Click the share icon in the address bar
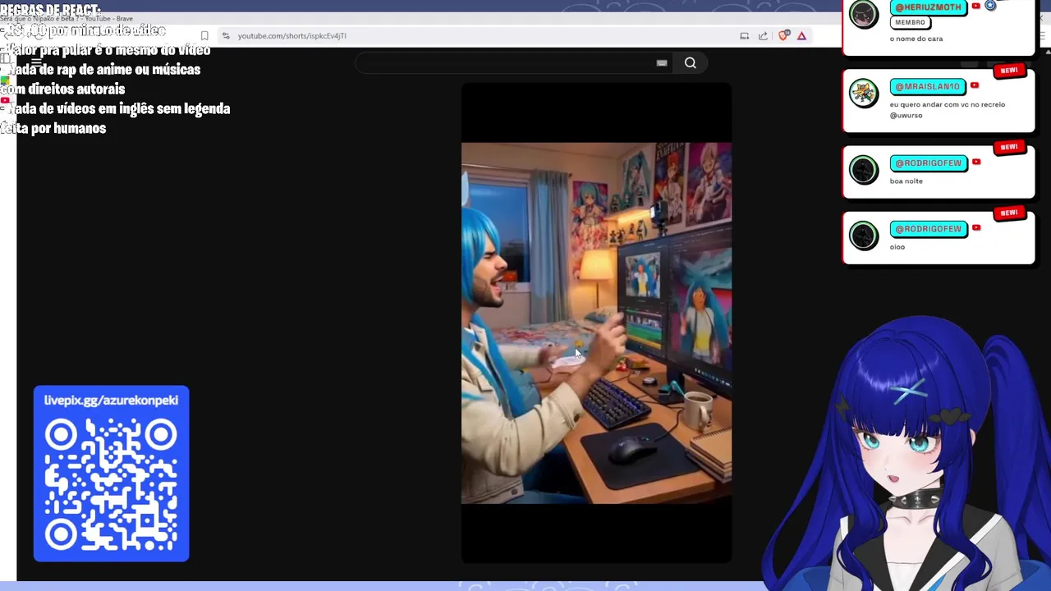Image resolution: width=1051 pixels, height=591 pixels. pos(763,36)
